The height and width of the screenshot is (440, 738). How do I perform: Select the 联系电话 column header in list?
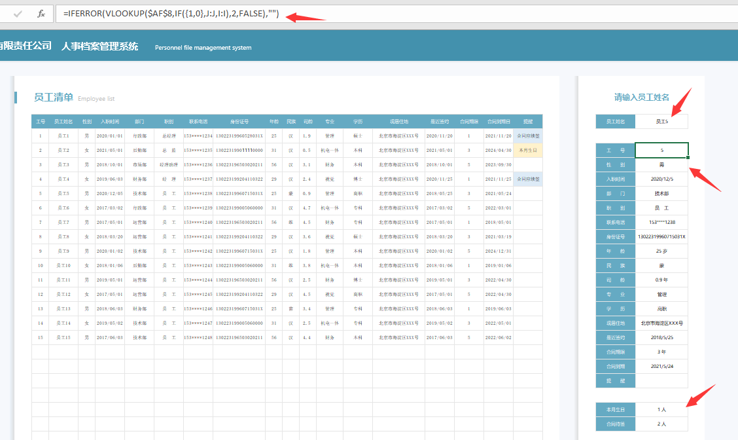pos(198,122)
